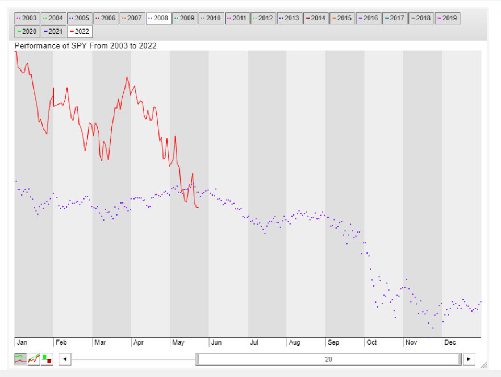This screenshot has width=501, height=377.
Task: Toggle the 2003 series button
Action: [x=27, y=18]
